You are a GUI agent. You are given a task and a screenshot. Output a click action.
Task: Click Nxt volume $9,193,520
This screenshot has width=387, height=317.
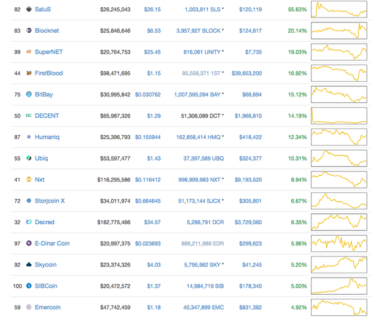click(249, 179)
